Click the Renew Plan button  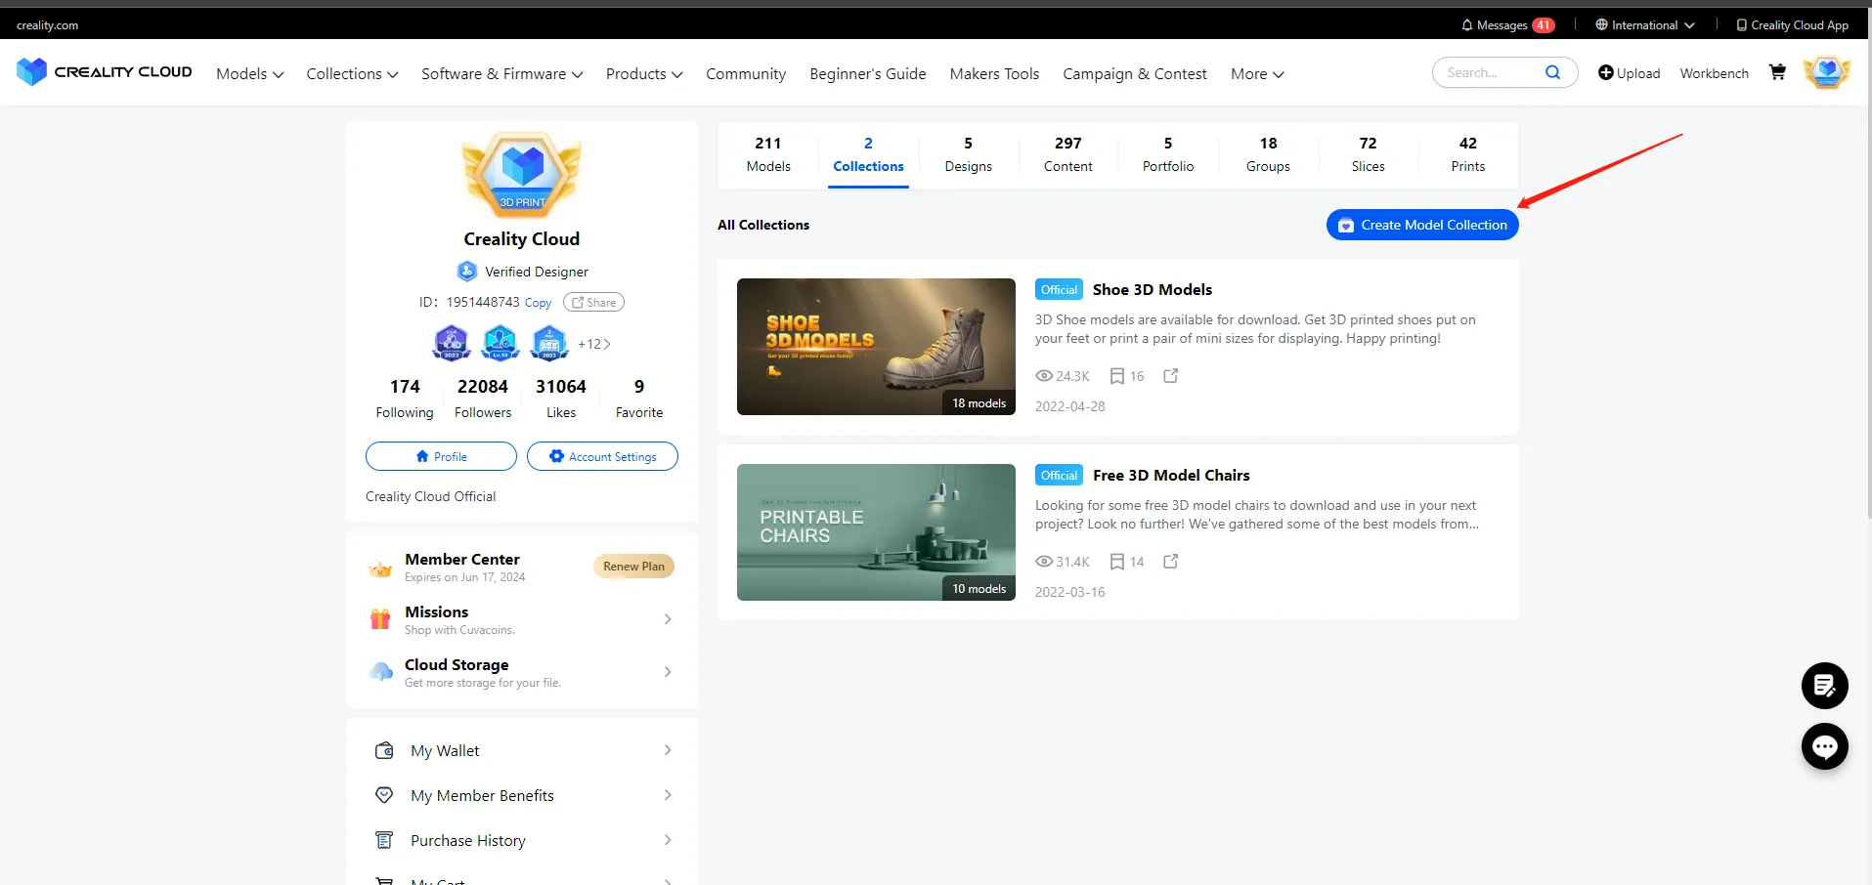(x=633, y=567)
